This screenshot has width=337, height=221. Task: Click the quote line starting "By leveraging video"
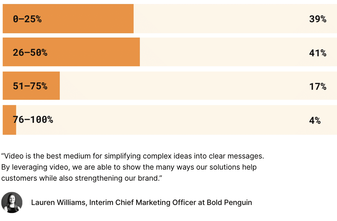tap(129, 167)
